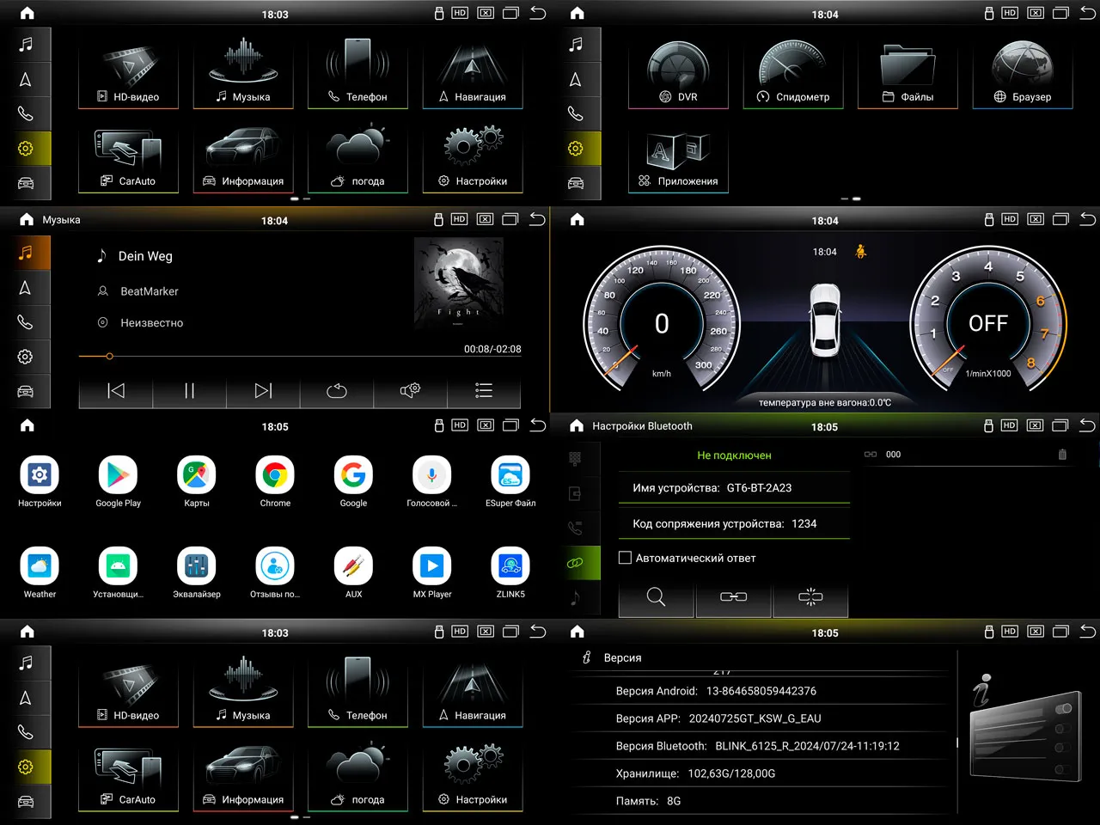Start the MX Player app
Screen dimensions: 1100x825
431,567
